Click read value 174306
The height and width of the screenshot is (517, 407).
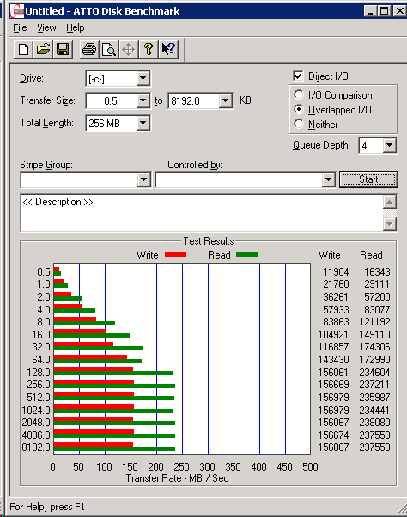374,347
